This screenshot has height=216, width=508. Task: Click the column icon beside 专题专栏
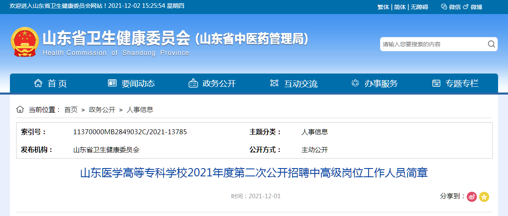[436, 83]
